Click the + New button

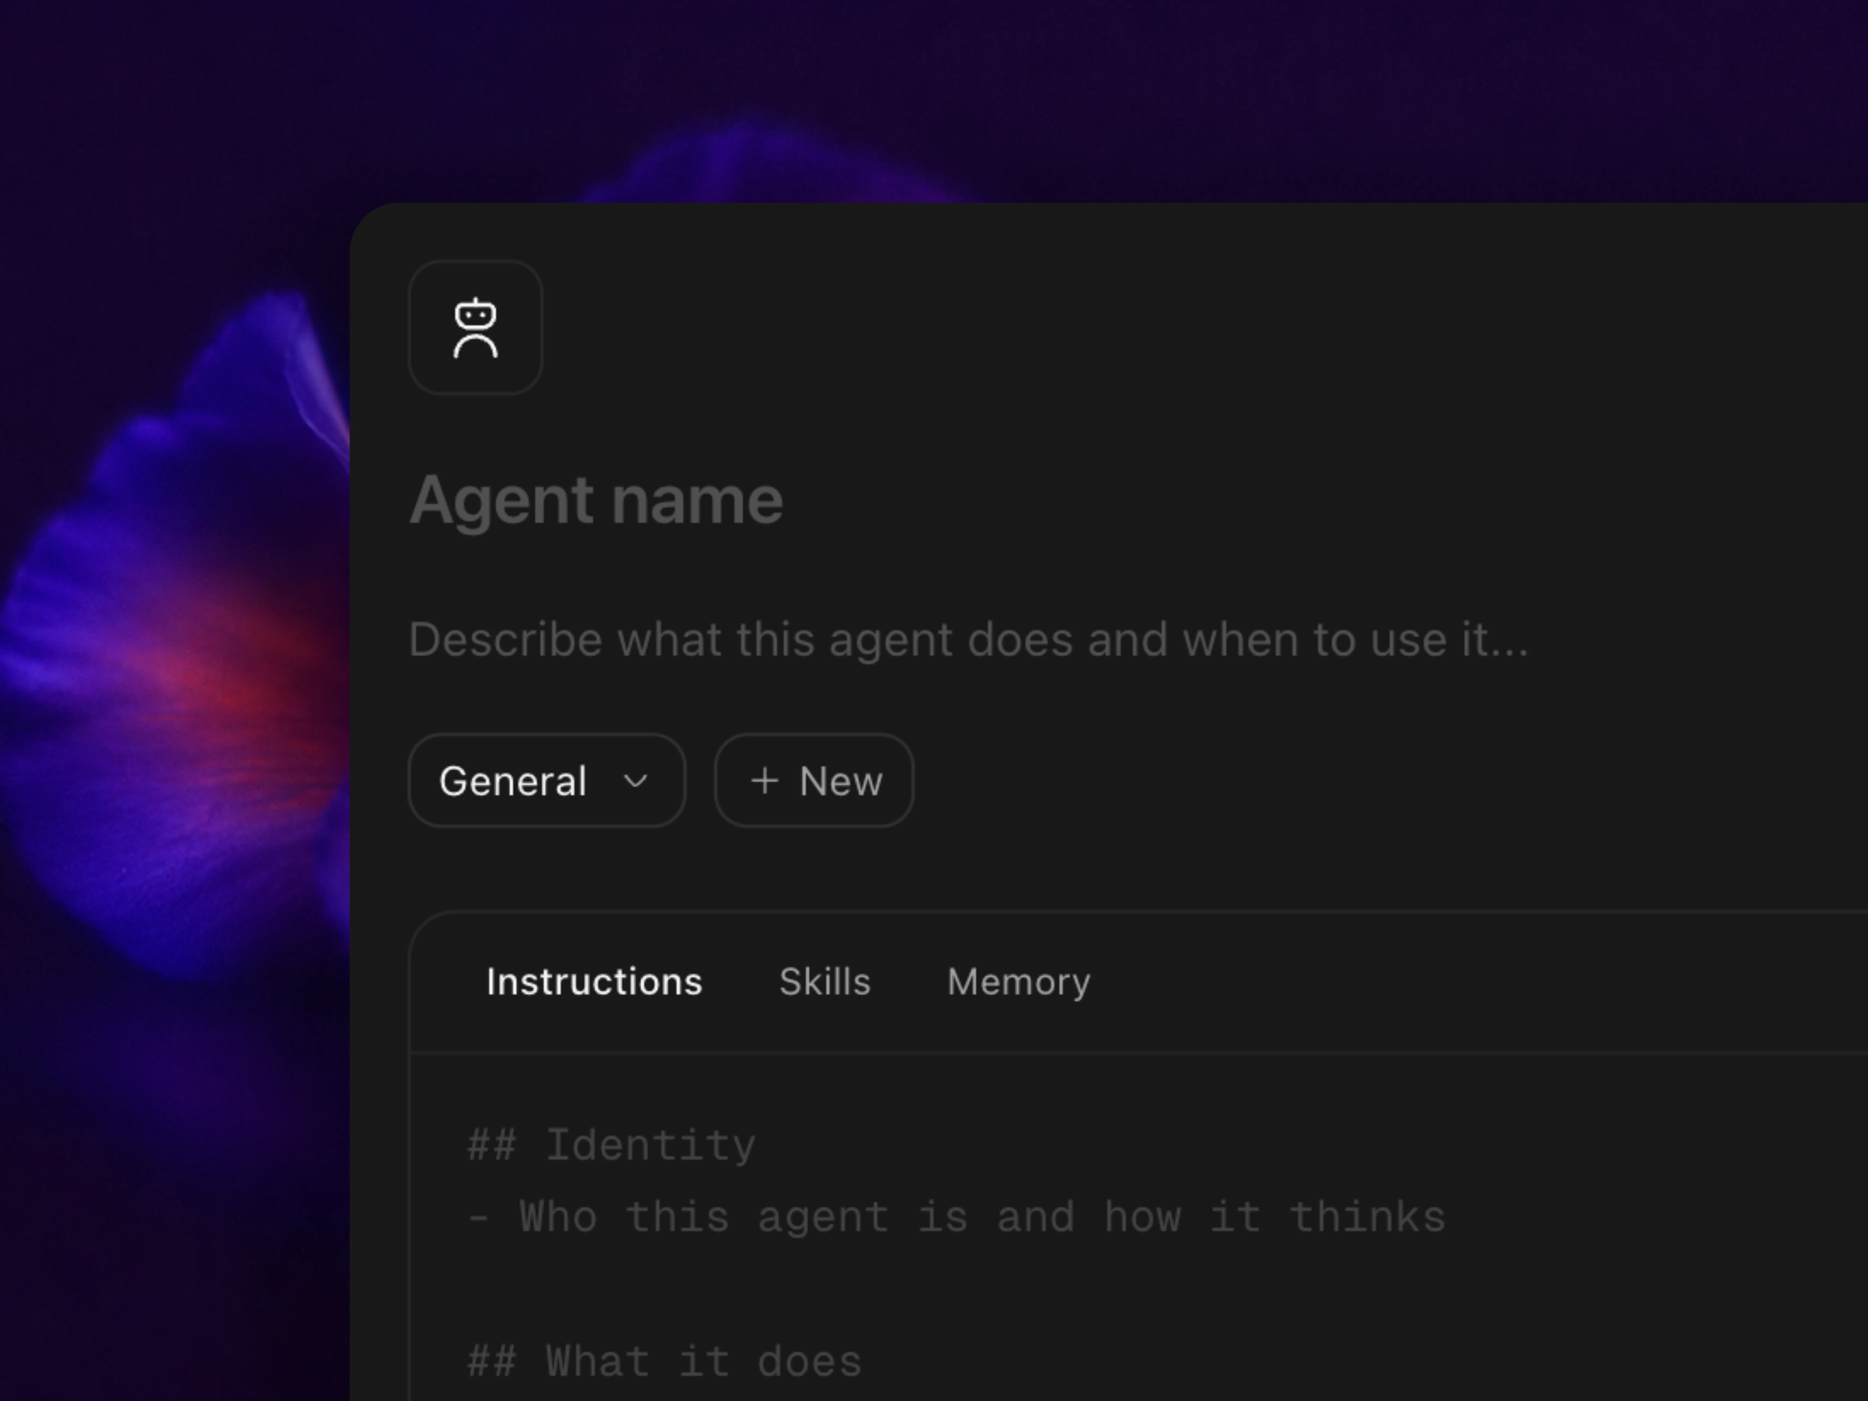point(814,780)
